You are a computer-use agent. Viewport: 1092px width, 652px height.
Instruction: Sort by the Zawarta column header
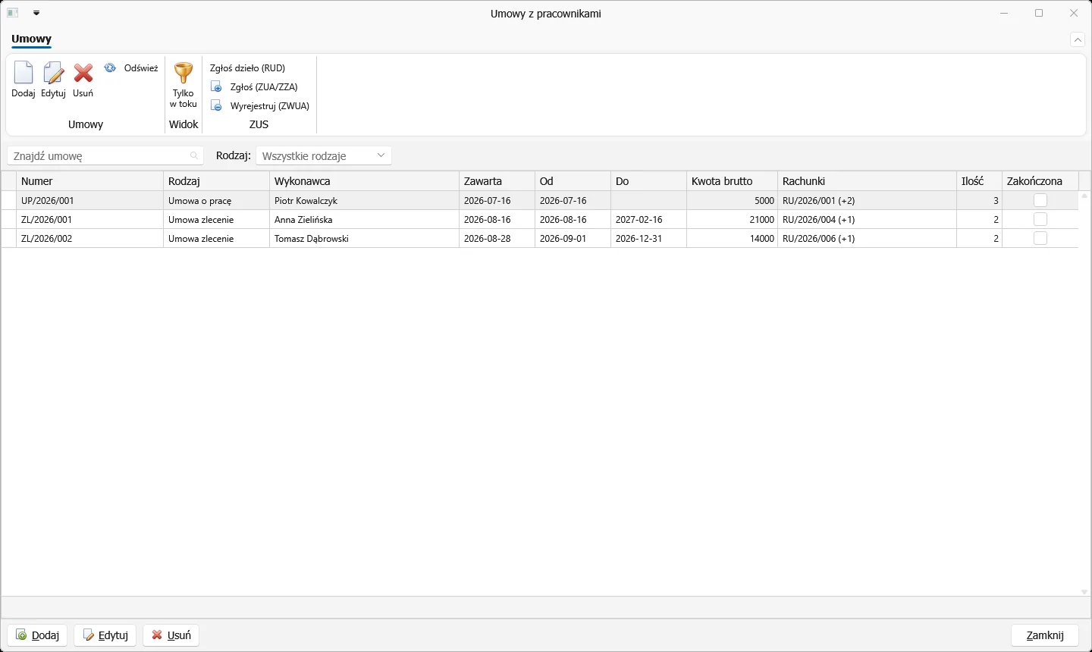point(497,181)
